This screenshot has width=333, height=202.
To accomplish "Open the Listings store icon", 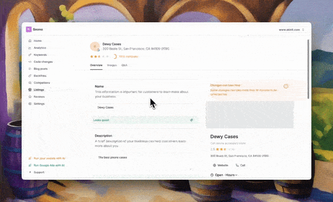I will click(x=30, y=90).
